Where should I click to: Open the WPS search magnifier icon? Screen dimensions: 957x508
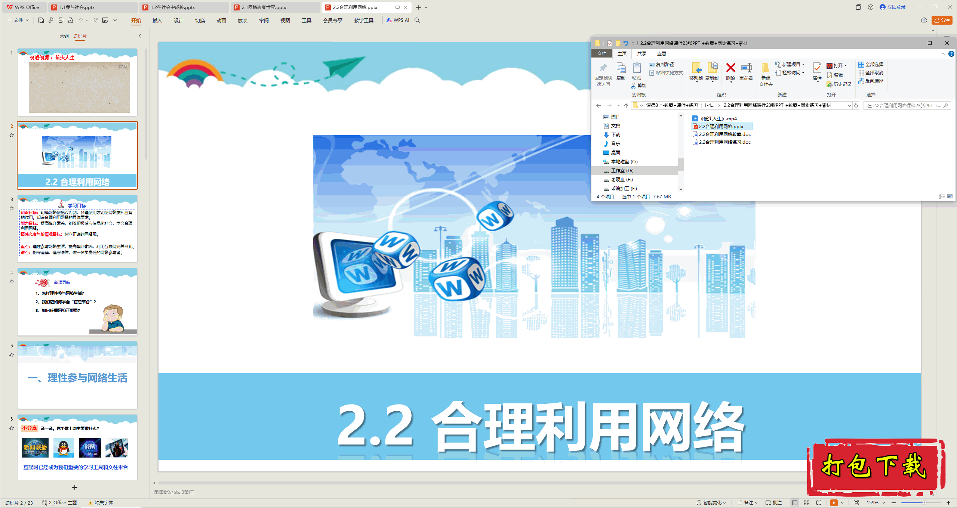pyautogui.click(x=417, y=20)
